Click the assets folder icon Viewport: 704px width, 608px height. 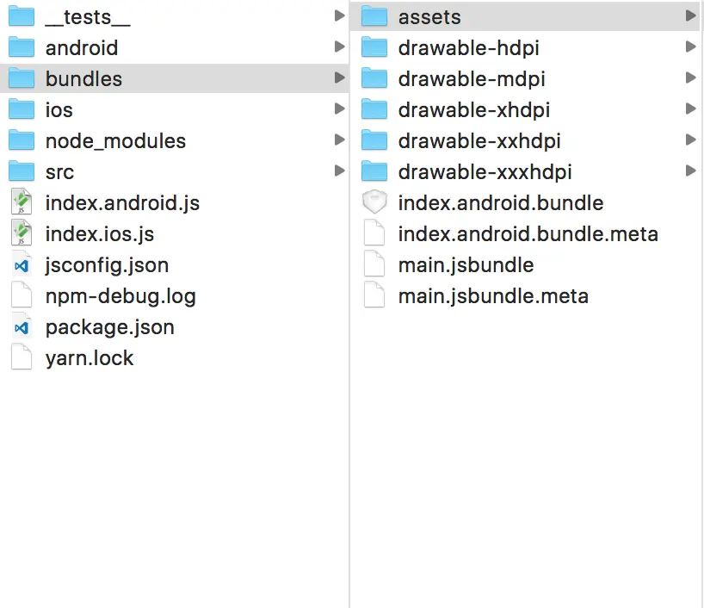(x=374, y=16)
